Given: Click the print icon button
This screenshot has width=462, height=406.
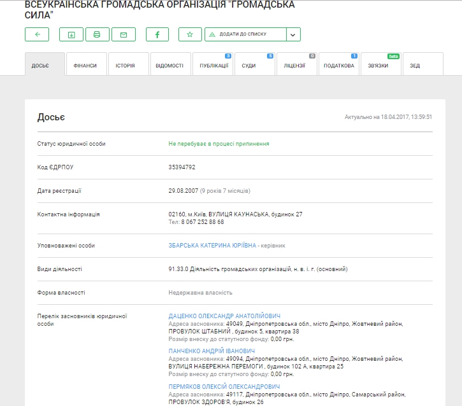Looking at the screenshot, I should 97,34.
